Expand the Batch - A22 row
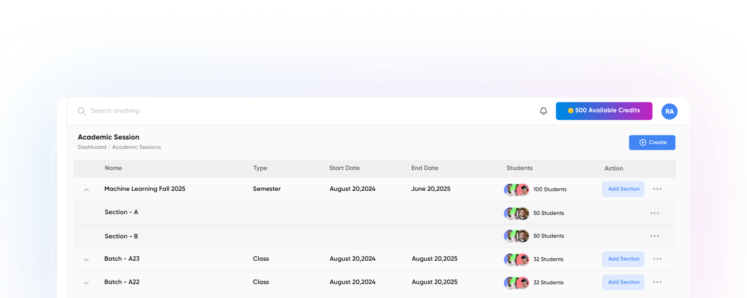This screenshot has height=298, width=747. 86,282
